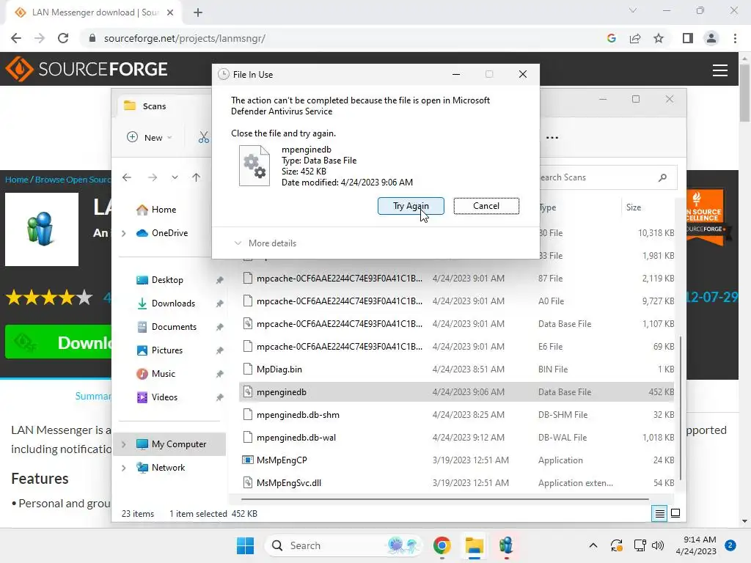Select LAN Messenger download tab
The height and width of the screenshot is (563, 751).
point(94,12)
